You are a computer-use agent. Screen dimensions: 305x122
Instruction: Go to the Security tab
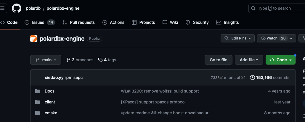pos(197,22)
